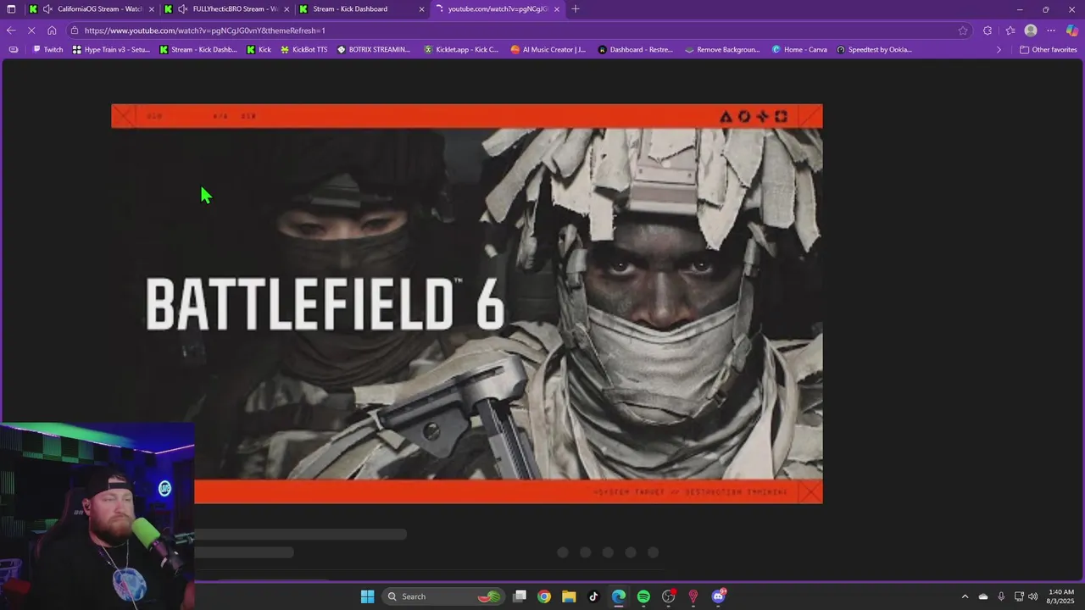Open the pink map-pin app on taskbar
This screenshot has width=1085, height=610.
coord(693,596)
